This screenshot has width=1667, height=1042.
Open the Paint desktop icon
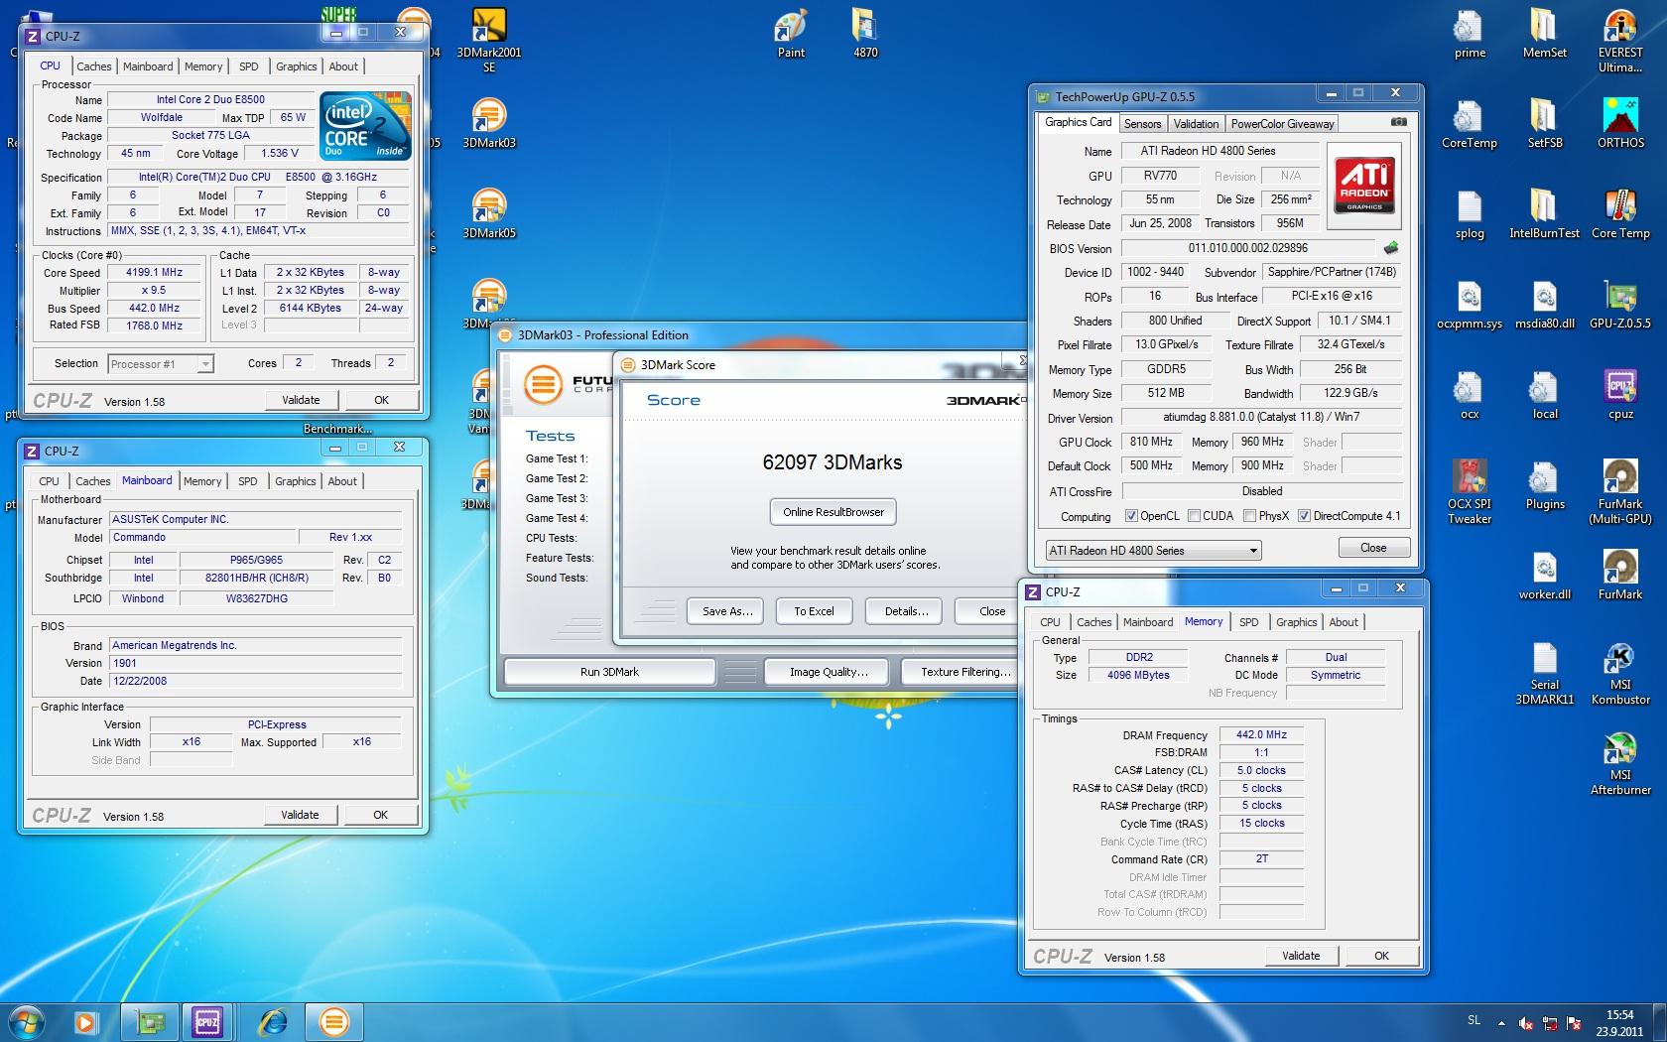[x=791, y=35]
